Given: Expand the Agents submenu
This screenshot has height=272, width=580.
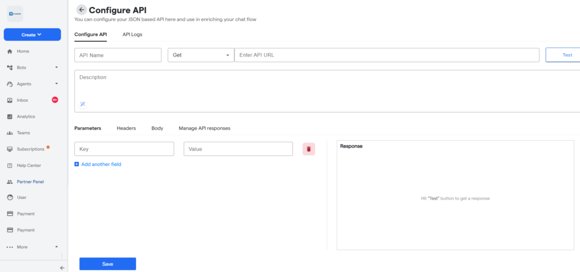Looking at the screenshot, I should (x=56, y=84).
